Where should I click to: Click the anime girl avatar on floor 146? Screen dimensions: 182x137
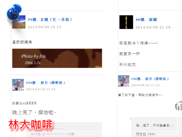[x=124, y=81]
